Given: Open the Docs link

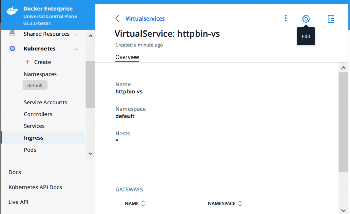Looking at the screenshot, I should 15,172.
